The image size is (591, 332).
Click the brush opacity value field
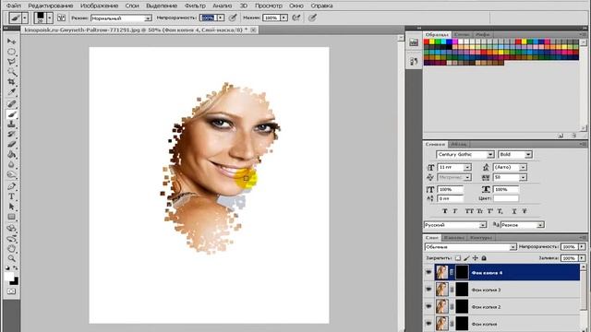208,18
